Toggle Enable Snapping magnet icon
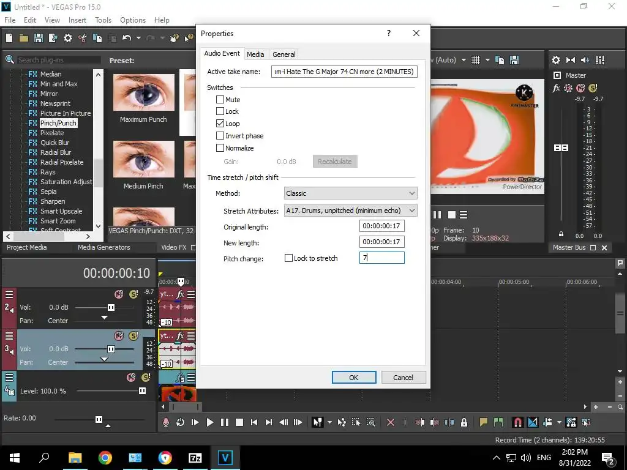Viewport: 627px width, 470px height. [x=517, y=422]
